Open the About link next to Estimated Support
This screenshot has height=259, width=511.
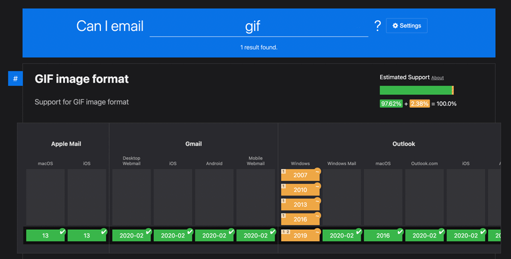(x=437, y=78)
